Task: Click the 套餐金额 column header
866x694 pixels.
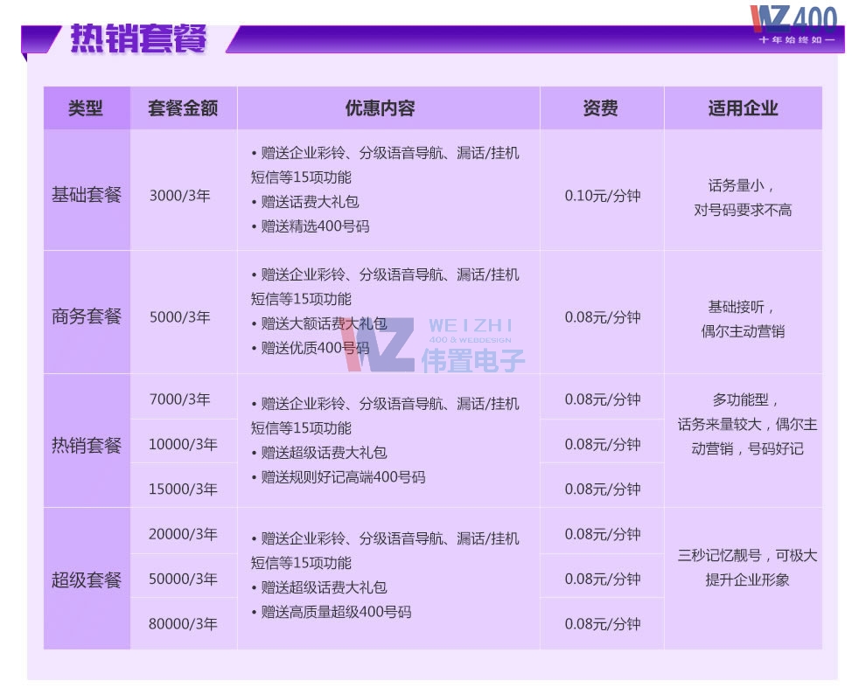Action: (x=186, y=109)
